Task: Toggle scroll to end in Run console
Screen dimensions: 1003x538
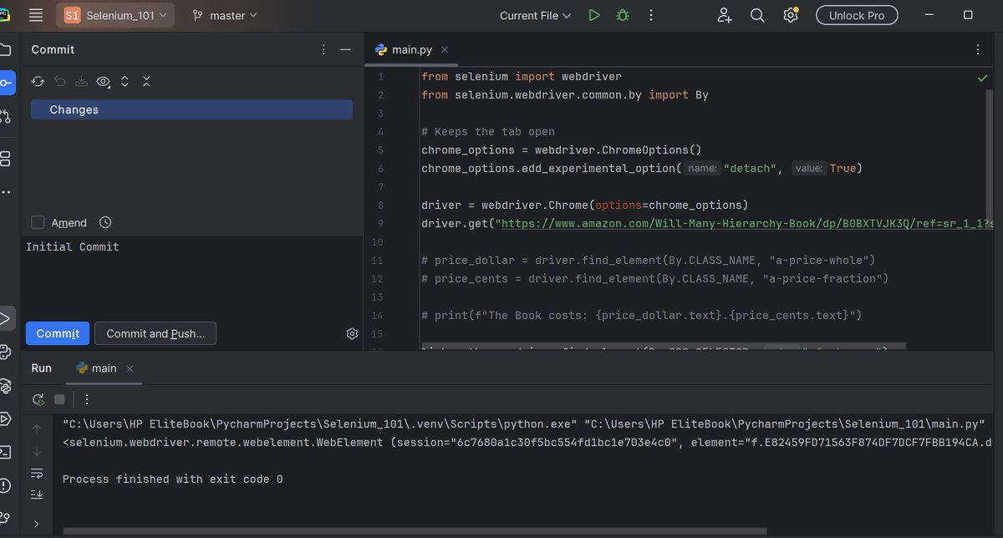Action: pos(36,495)
